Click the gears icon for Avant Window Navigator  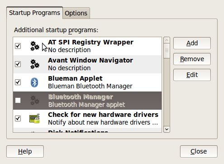pyautogui.click(x=35, y=64)
